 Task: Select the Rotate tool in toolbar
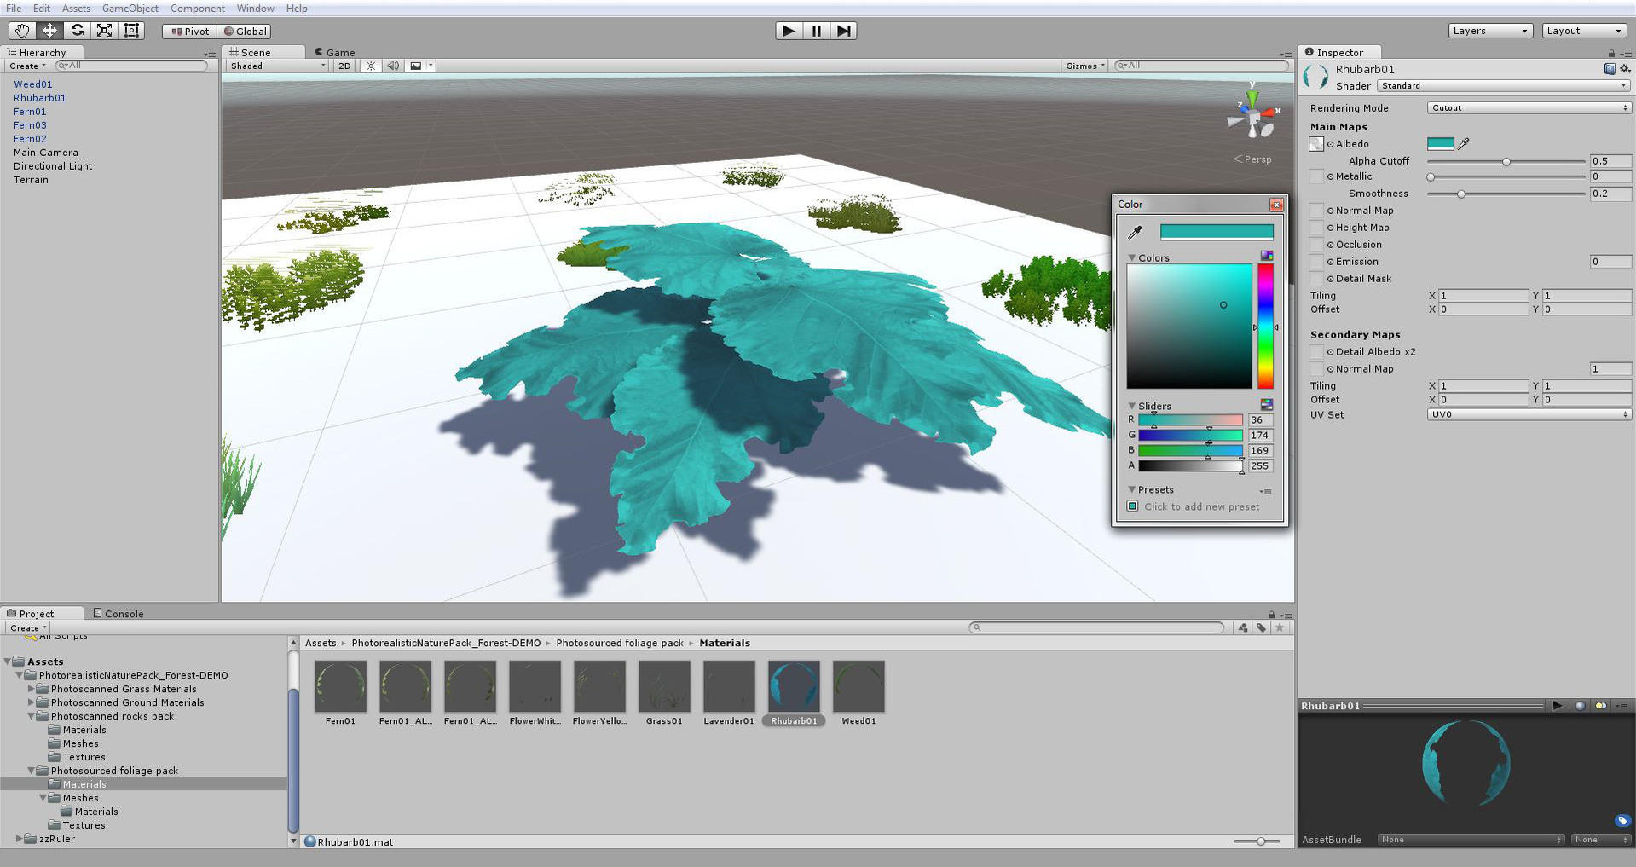77,31
